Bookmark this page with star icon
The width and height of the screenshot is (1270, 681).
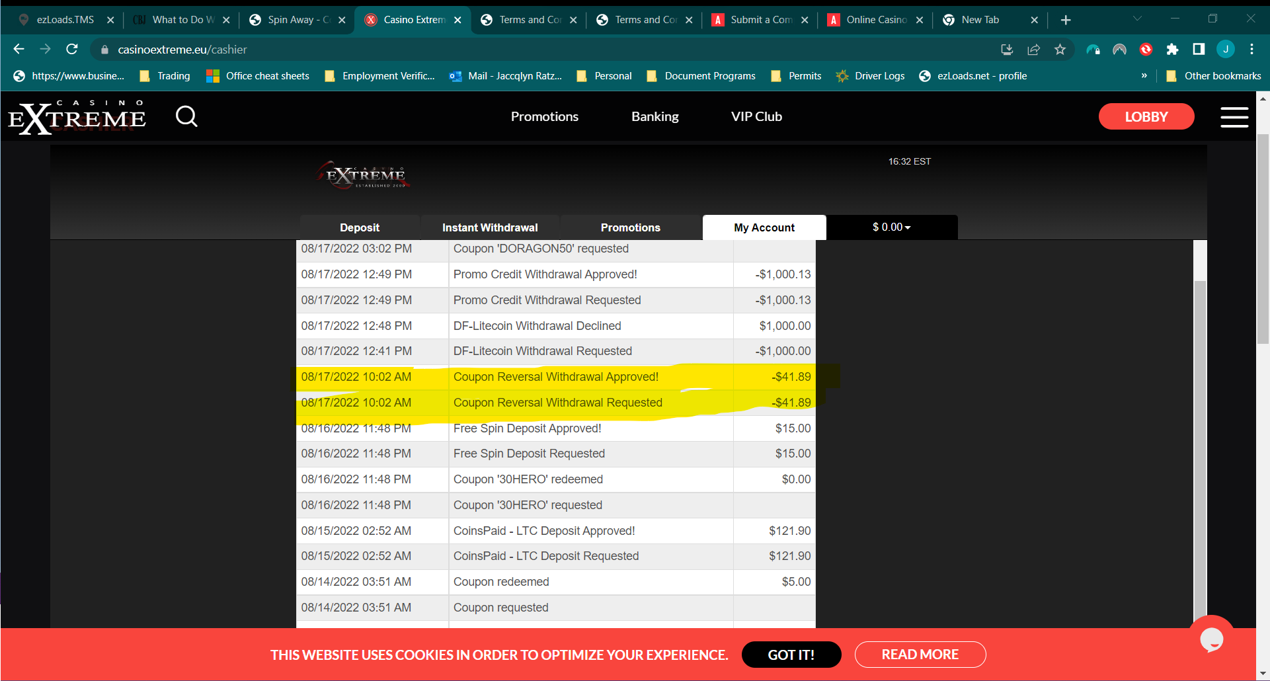point(1060,50)
